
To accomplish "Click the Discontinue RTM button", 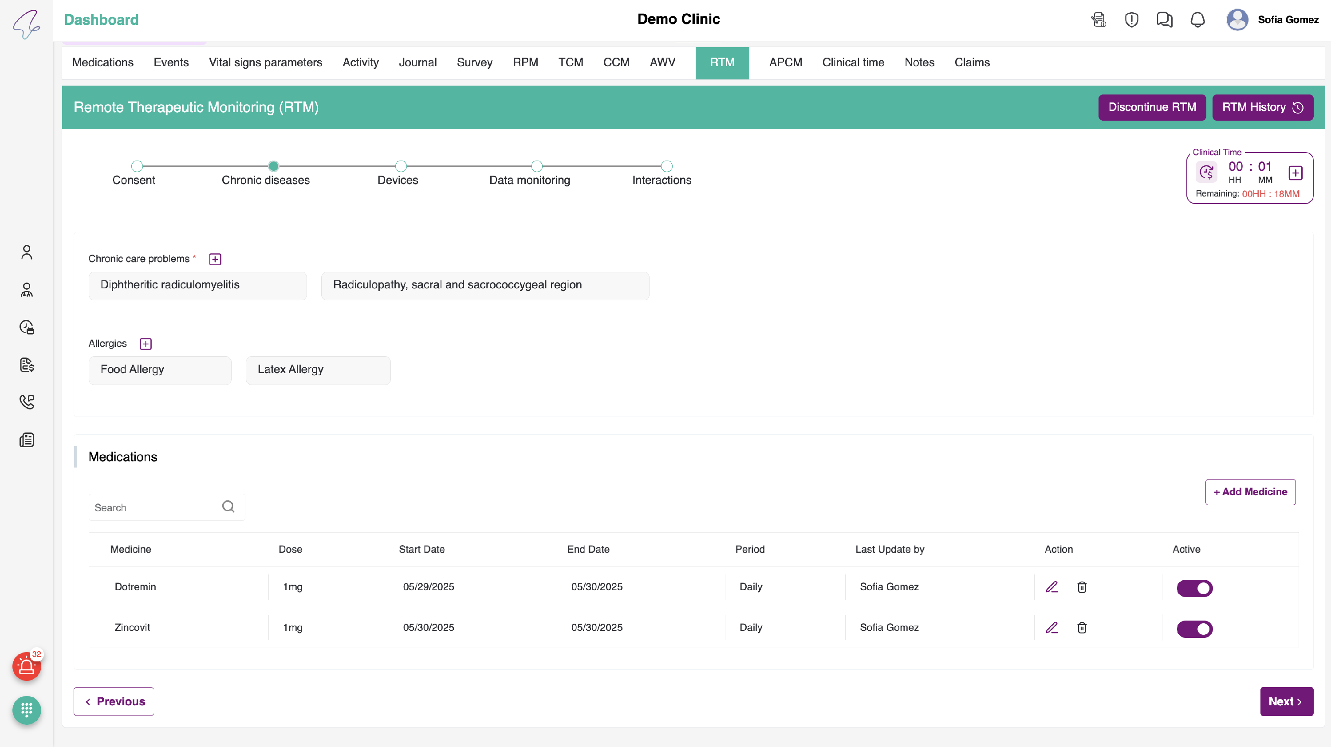I will pyautogui.click(x=1152, y=107).
